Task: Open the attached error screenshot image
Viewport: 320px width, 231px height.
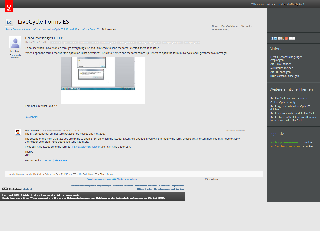Action: (103, 81)
